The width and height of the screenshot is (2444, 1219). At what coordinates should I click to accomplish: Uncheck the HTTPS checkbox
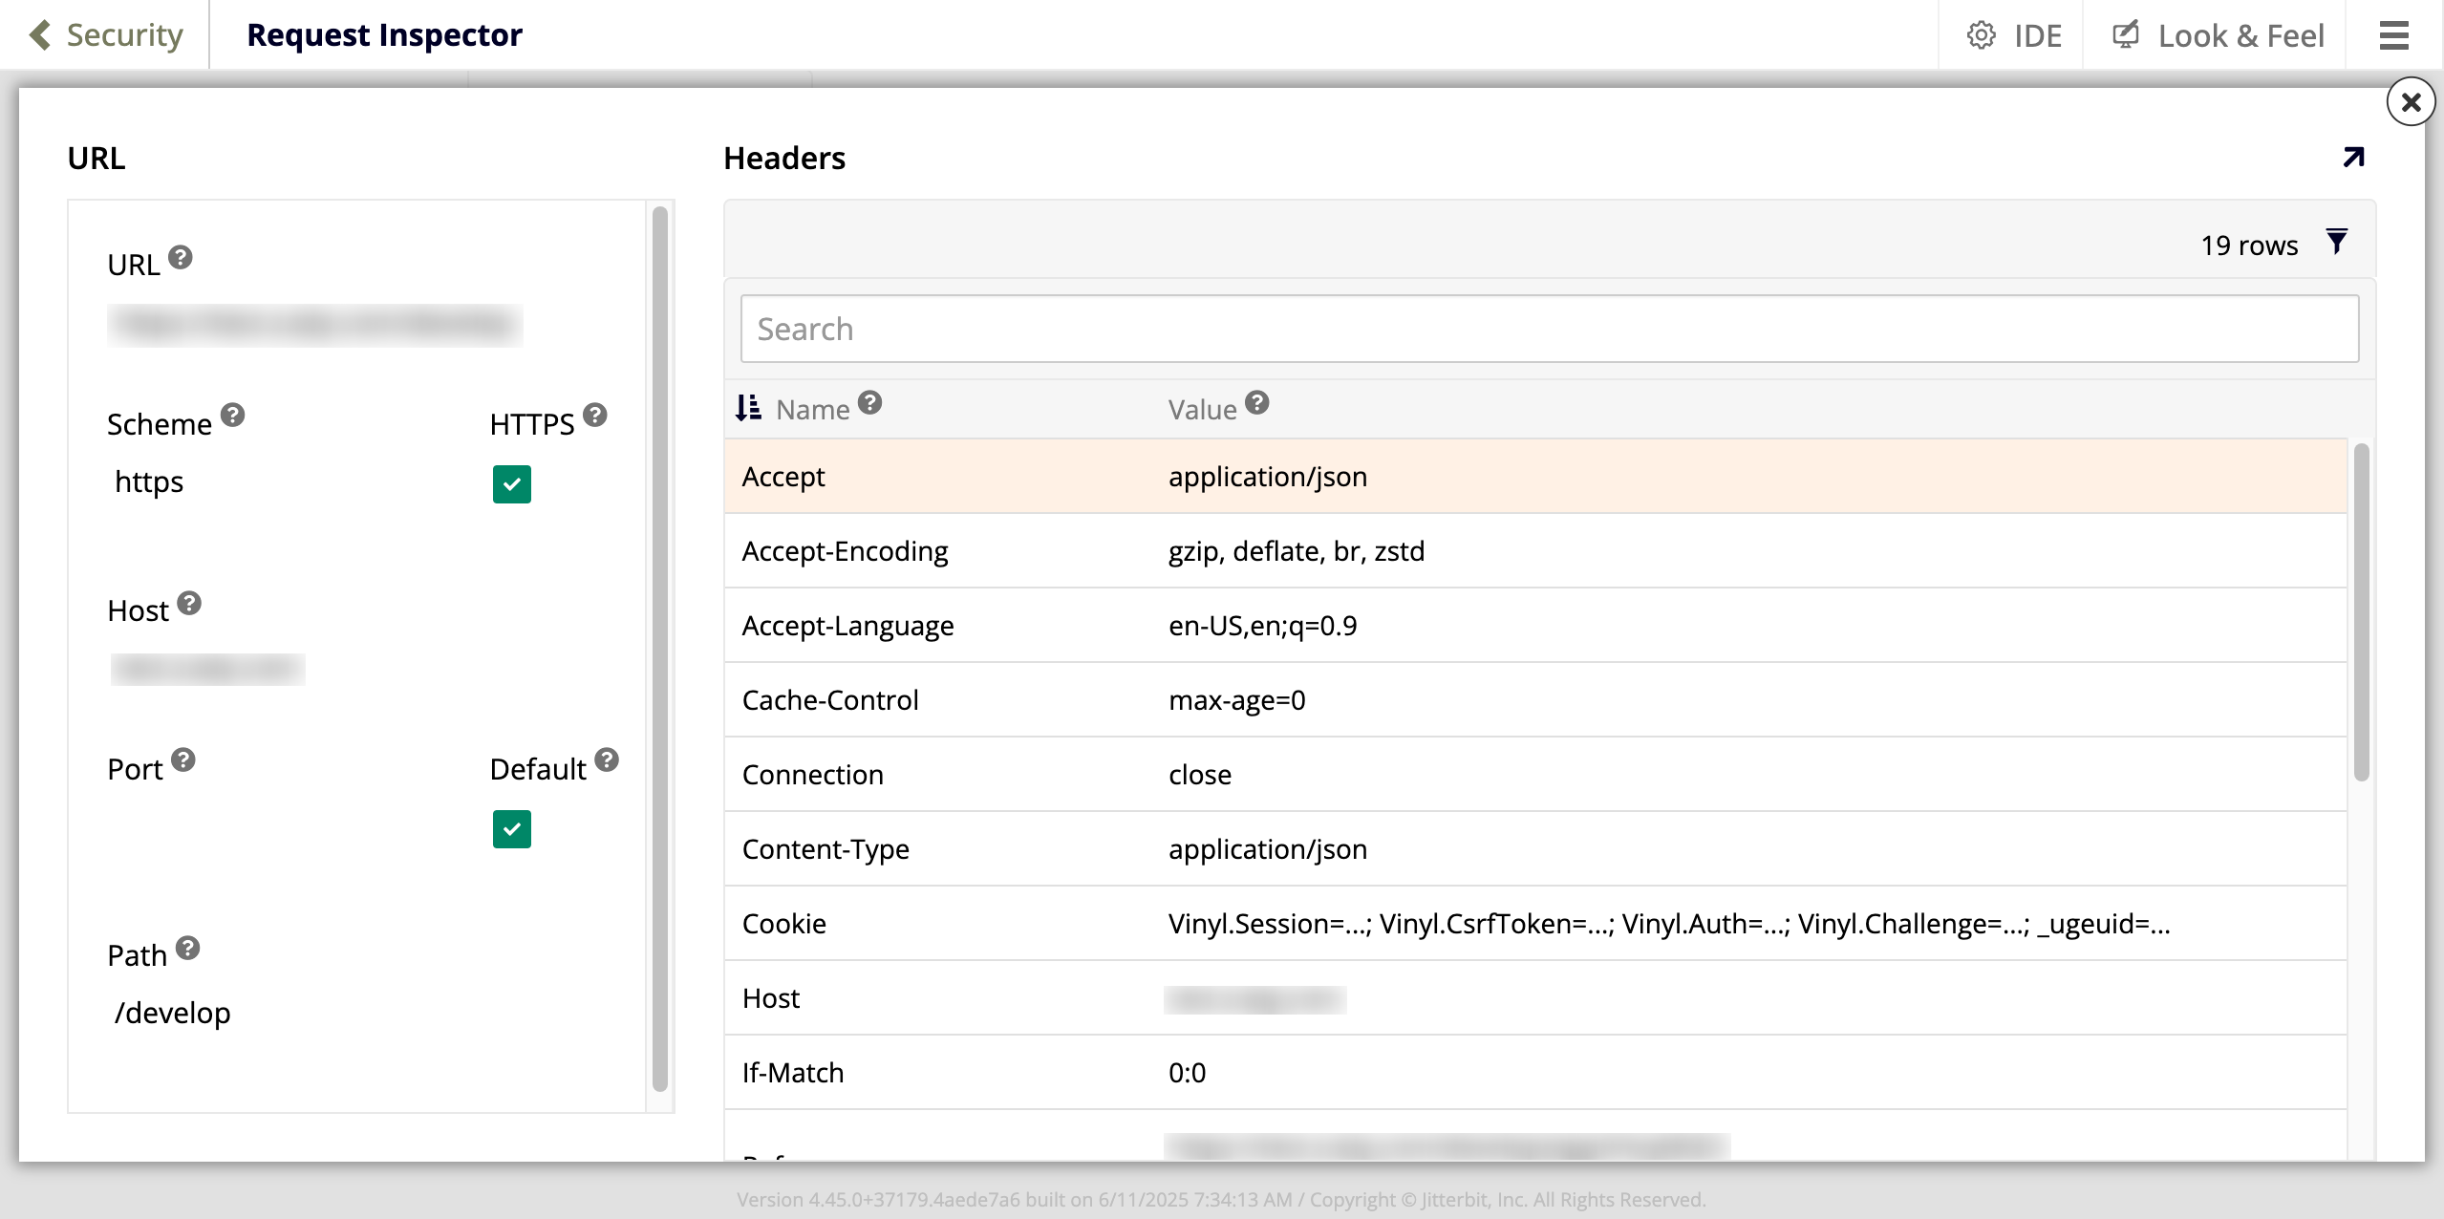click(512, 484)
